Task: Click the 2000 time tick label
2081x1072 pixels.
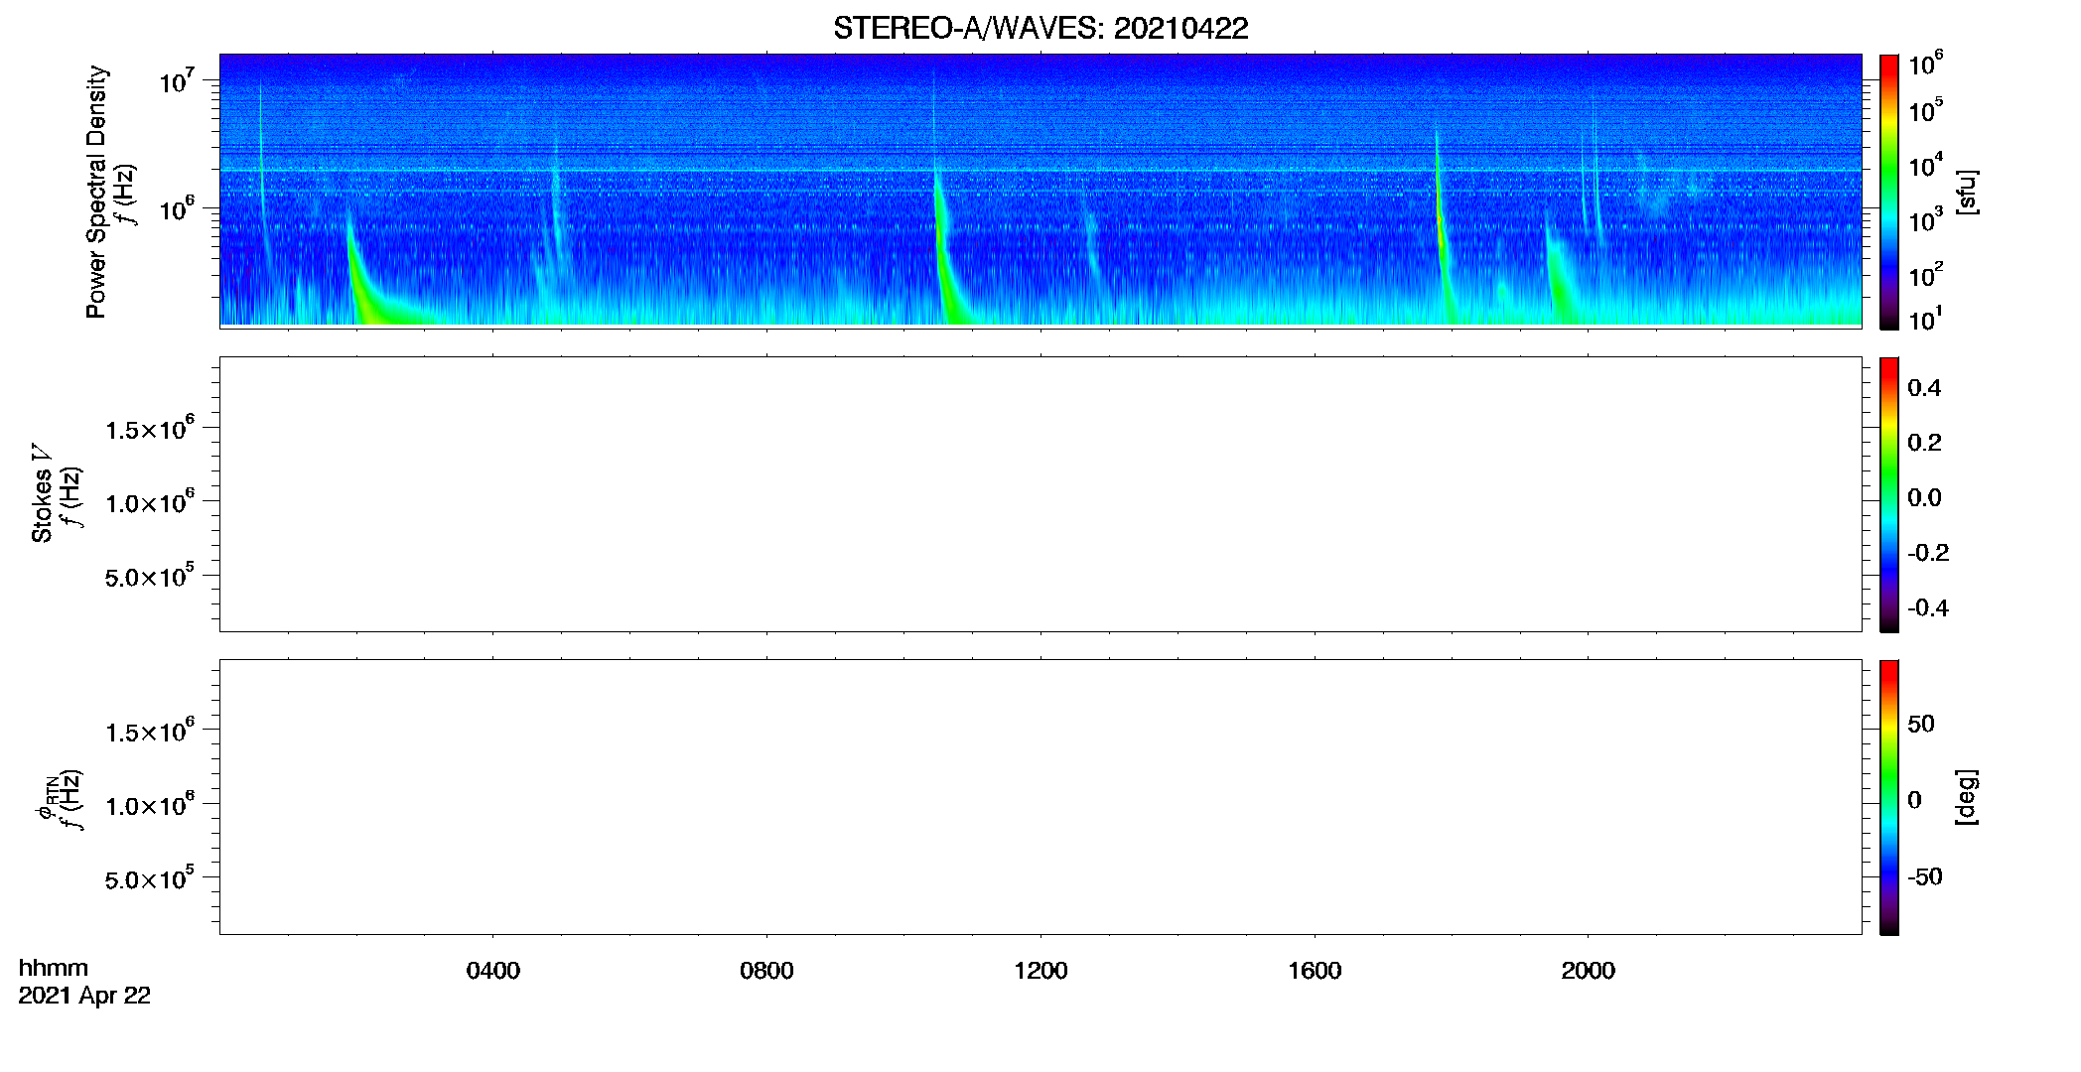Action: point(1588,971)
